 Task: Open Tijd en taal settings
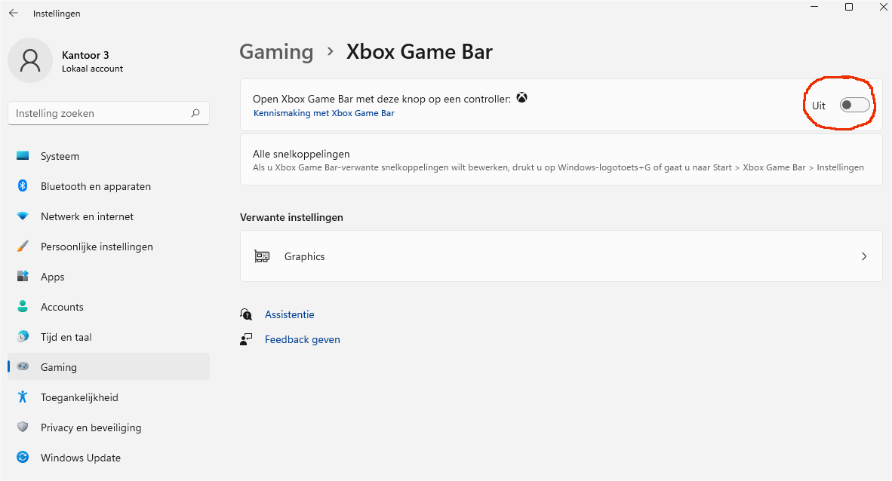pyautogui.click(x=109, y=336)
